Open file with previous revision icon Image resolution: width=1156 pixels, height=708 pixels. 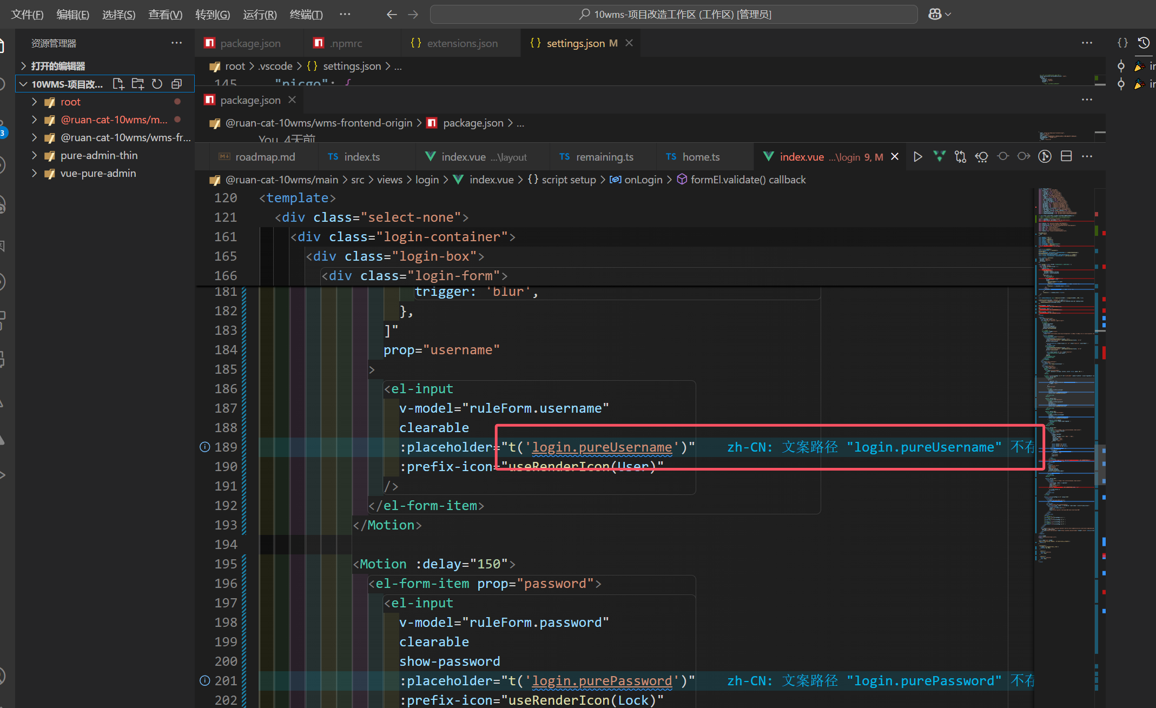982,157
